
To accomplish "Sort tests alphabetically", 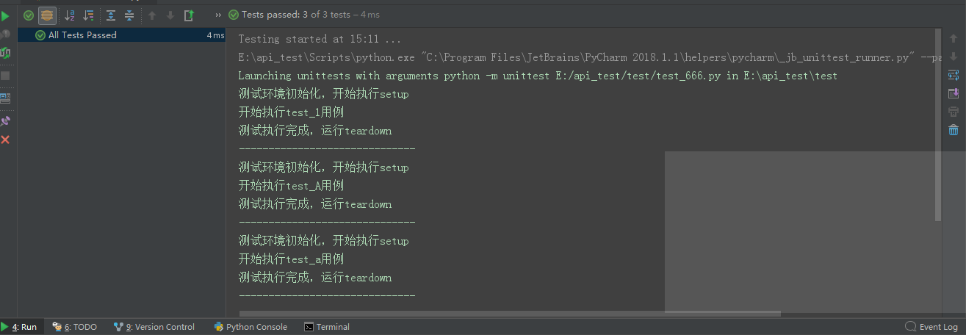I will [x=70, y=15].
